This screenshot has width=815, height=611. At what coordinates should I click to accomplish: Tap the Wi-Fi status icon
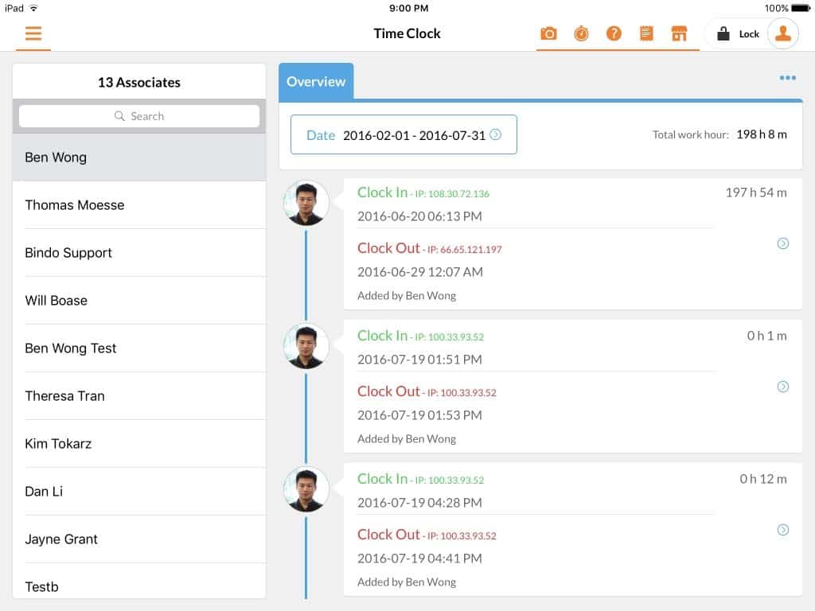33,8
